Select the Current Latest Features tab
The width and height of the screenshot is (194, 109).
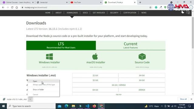[131, 45]
